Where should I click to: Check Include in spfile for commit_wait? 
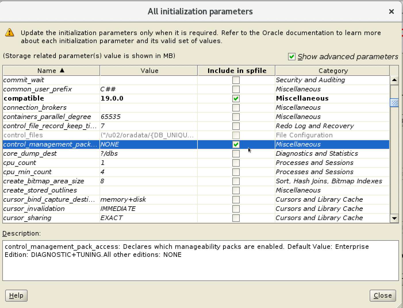pos(236,80)
